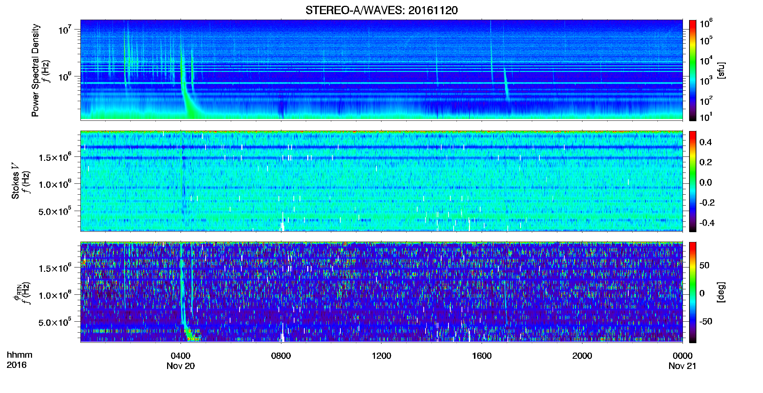Click the 0800 time axis label
Viewport: 763px width, 393px height.
click(281, 356)
